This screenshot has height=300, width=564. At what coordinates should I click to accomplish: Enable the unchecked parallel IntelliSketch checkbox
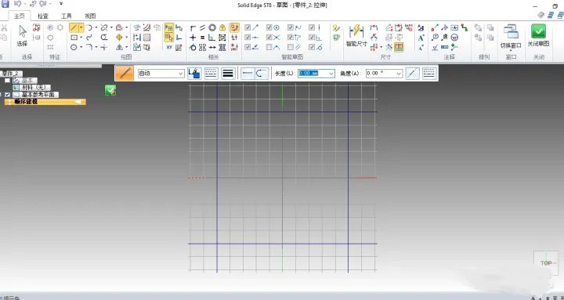tap(291, 47)
